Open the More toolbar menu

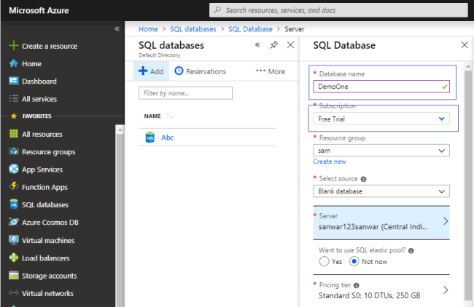271,71
